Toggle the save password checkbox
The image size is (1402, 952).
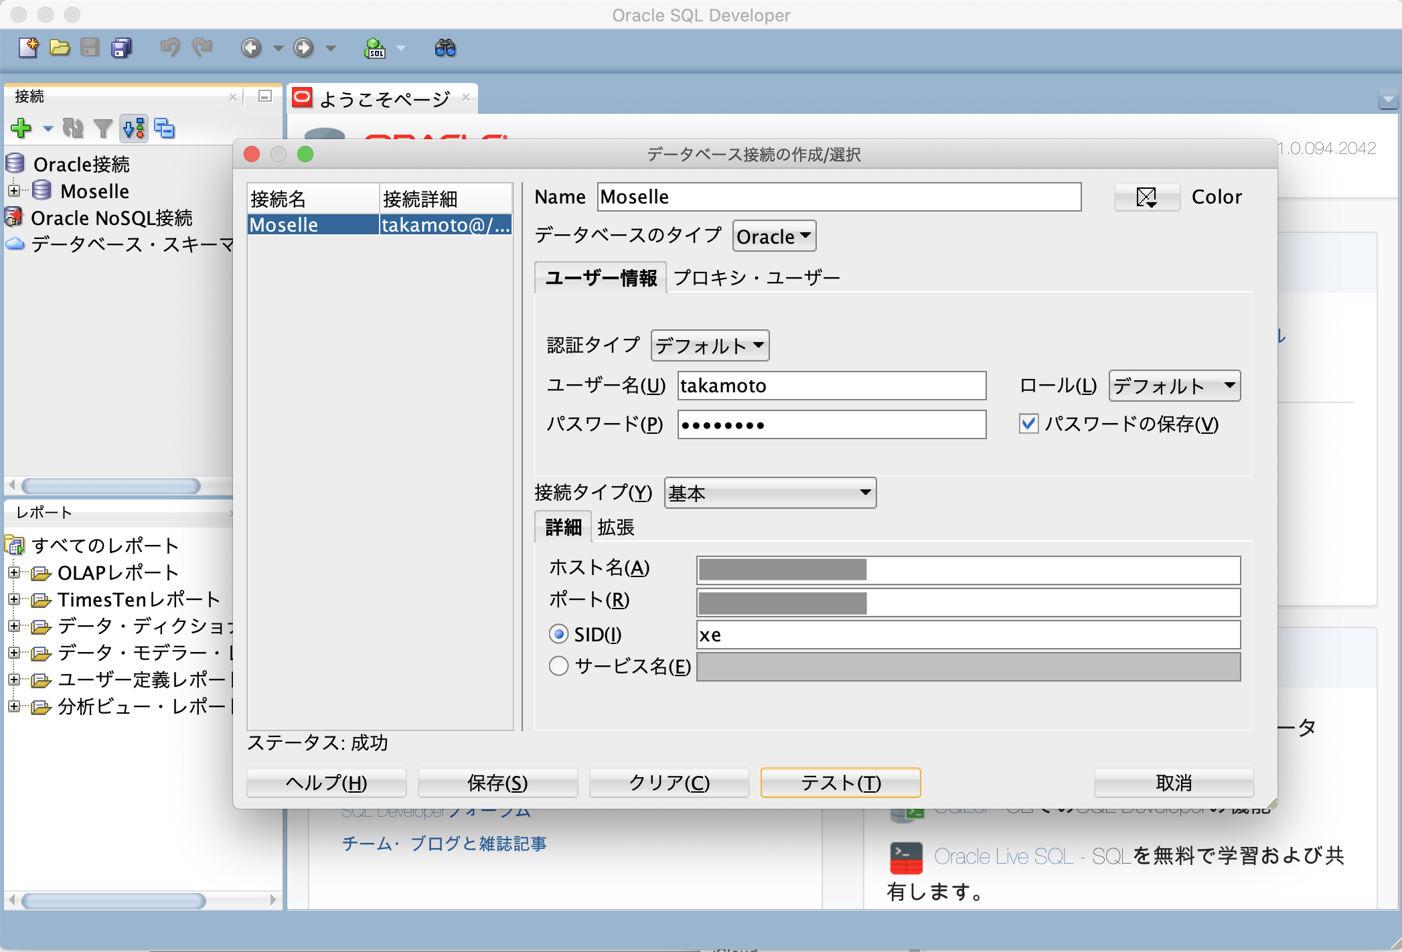pos(1028,423)
